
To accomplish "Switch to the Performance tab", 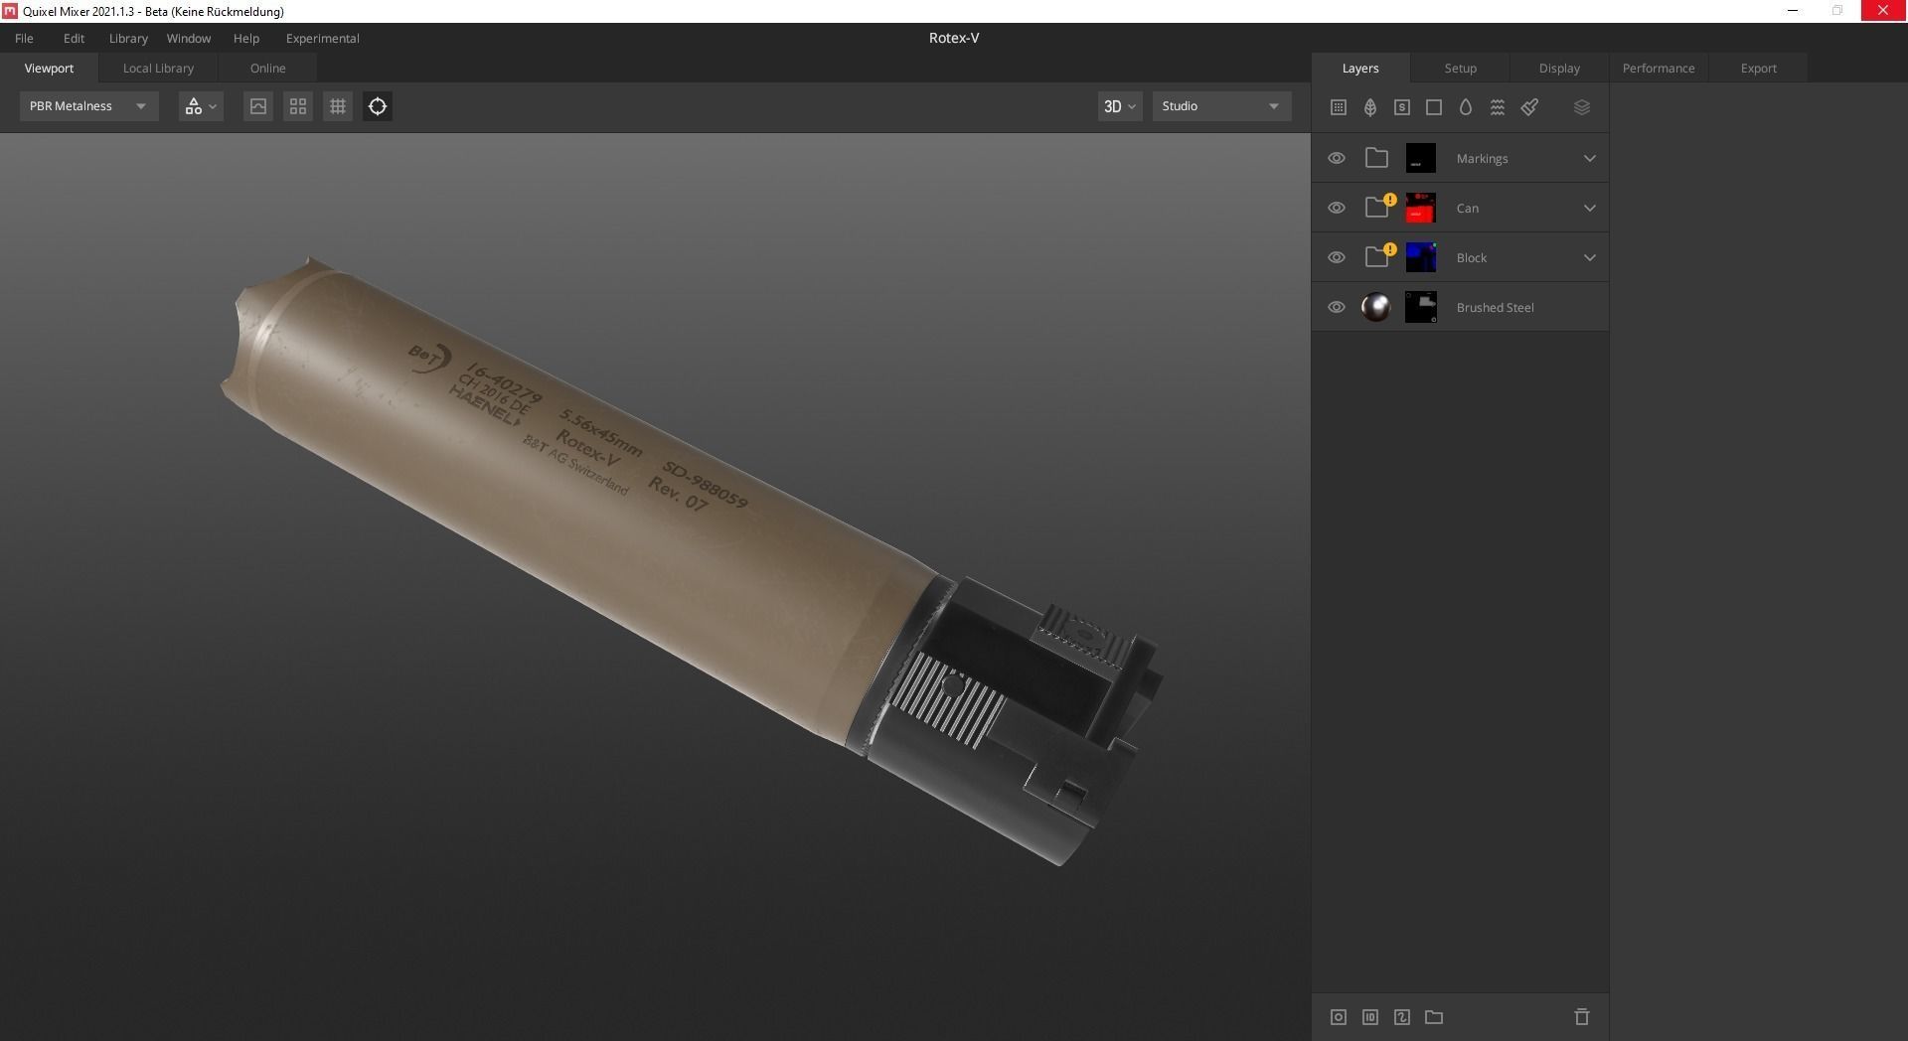I will (1659, 68).
